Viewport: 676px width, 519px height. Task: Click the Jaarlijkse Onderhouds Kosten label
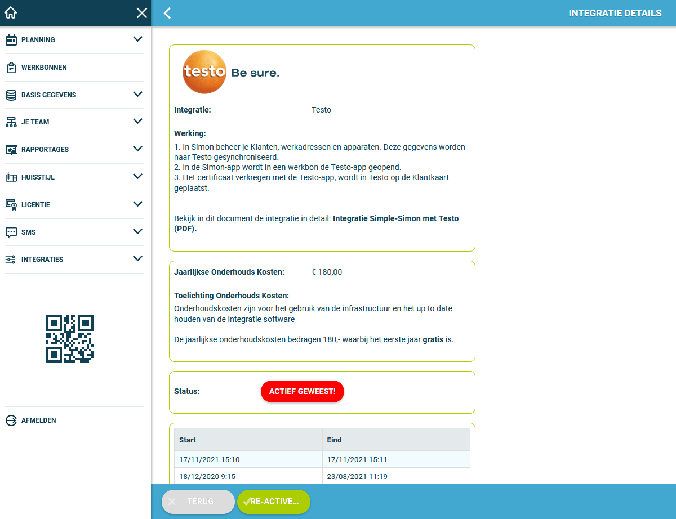click(229, 272)
